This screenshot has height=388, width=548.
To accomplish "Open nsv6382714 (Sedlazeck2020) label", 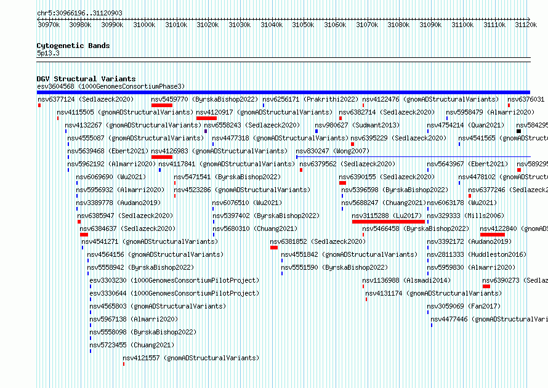I will [387, 112].
